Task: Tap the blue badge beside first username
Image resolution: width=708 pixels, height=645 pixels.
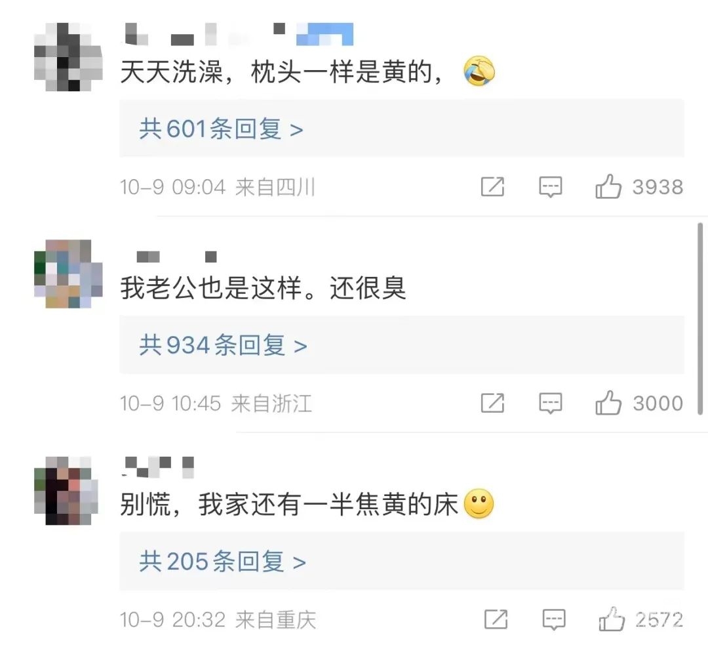Action: pos(324,34)
